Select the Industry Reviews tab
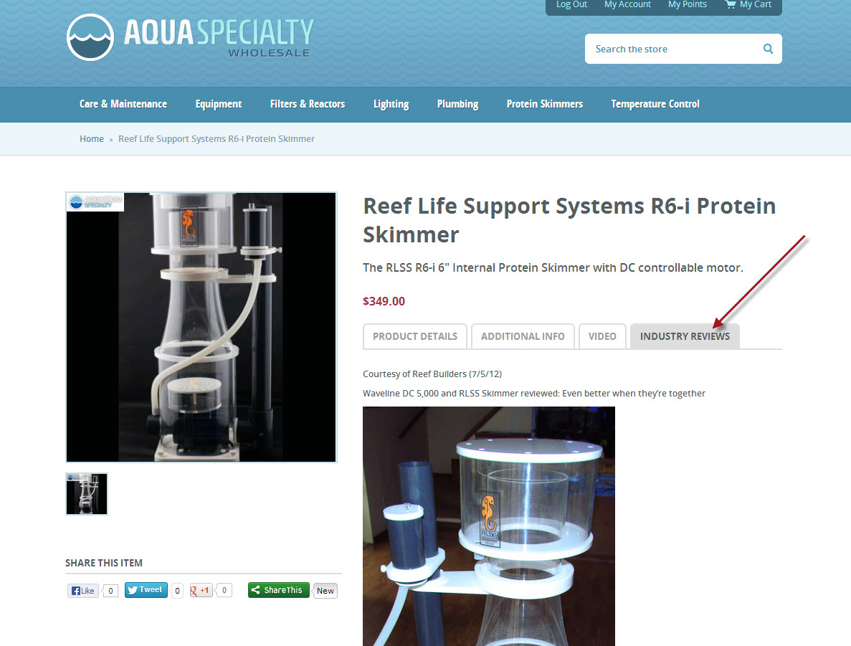The width and height of the screenshot is (851, 646). [x=685, y=336]
